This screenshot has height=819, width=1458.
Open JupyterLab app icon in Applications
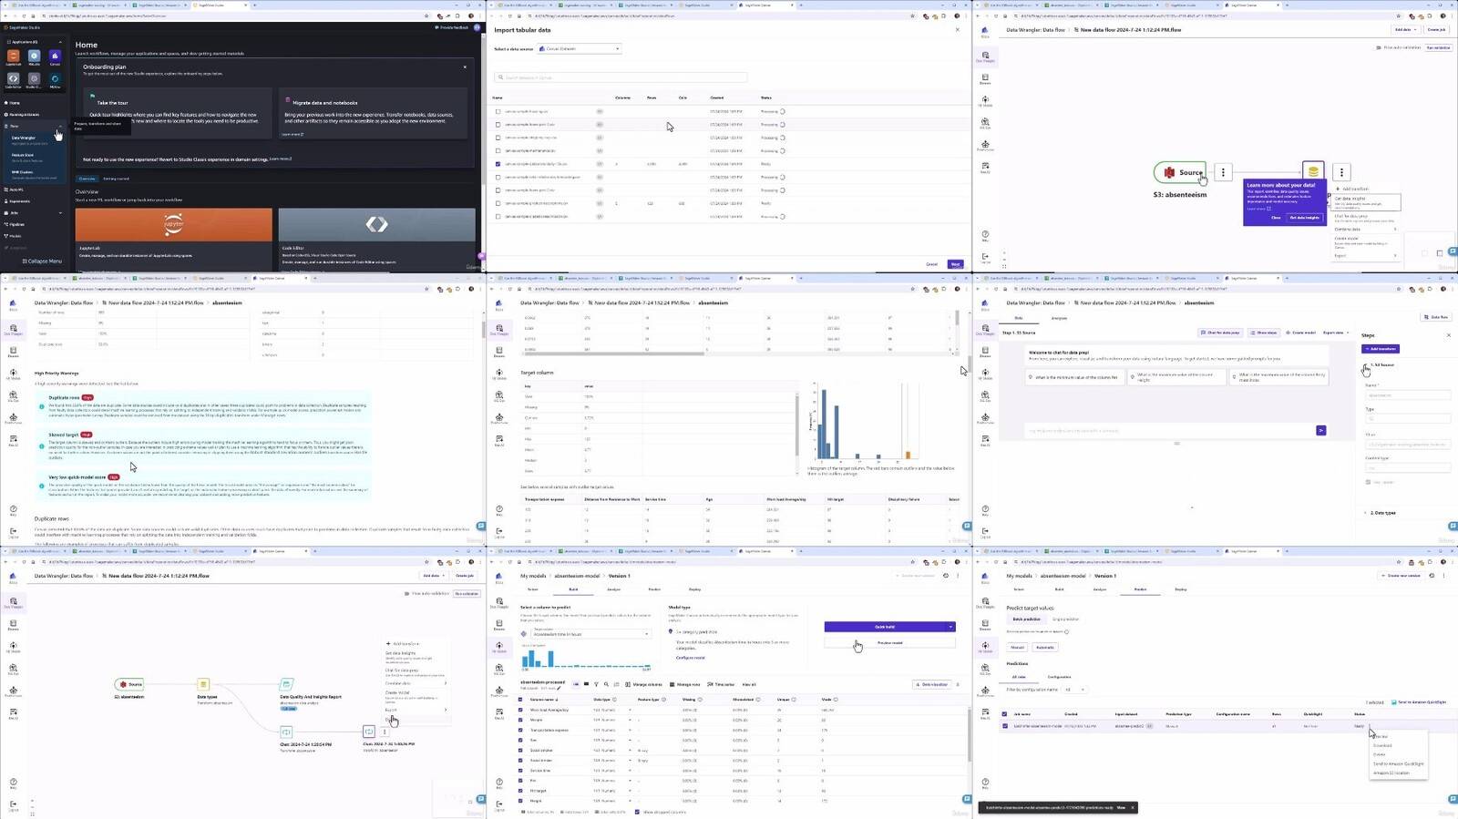[x=13, y=56]
